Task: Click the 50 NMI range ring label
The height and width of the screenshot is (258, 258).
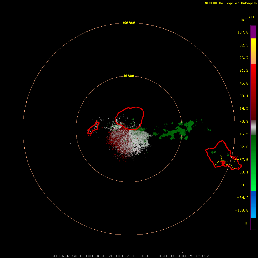Action: click(129, 76)
